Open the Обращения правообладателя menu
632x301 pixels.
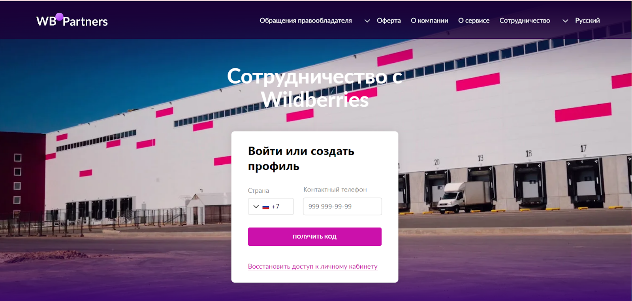coord(305,21)
